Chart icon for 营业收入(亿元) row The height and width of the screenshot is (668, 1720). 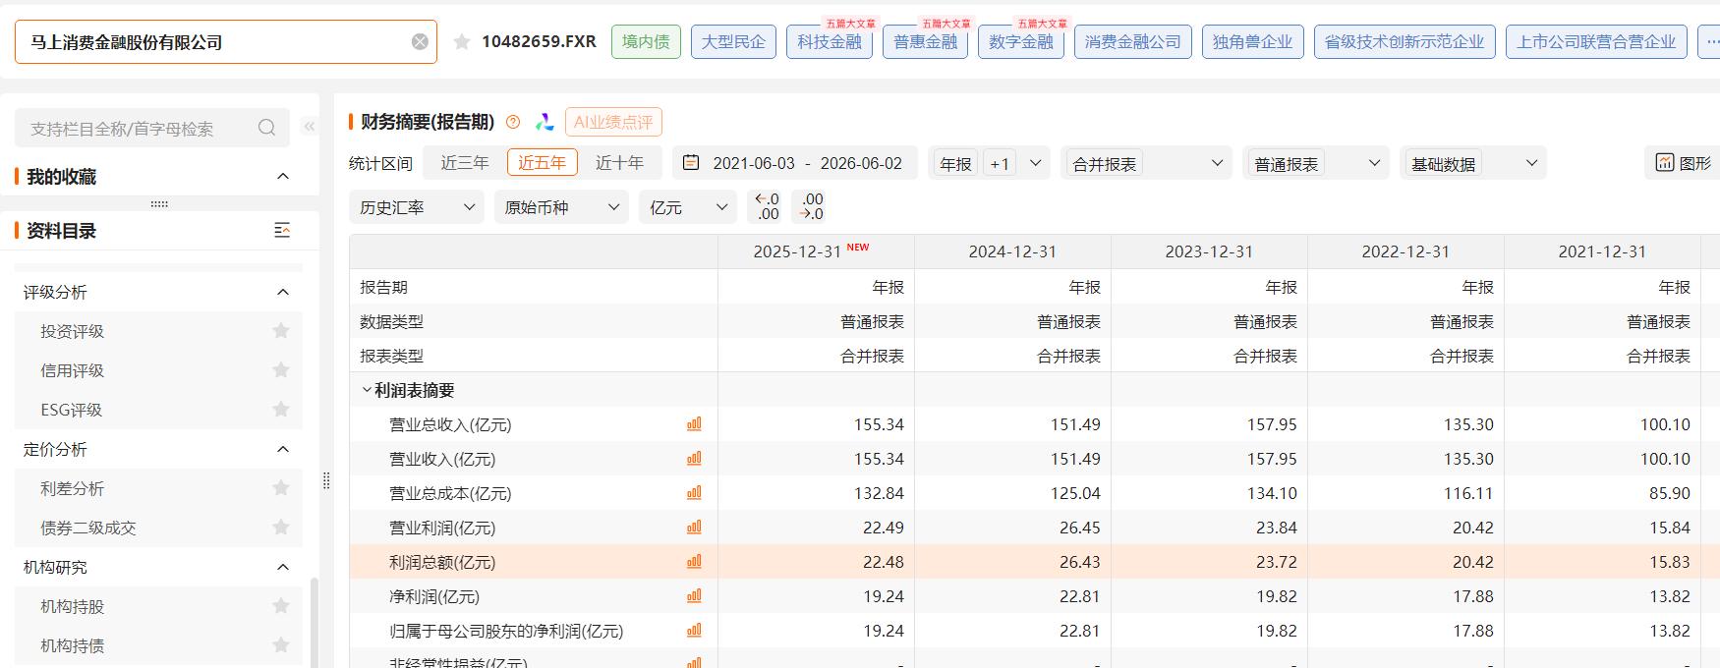click(x=694, y=459)
